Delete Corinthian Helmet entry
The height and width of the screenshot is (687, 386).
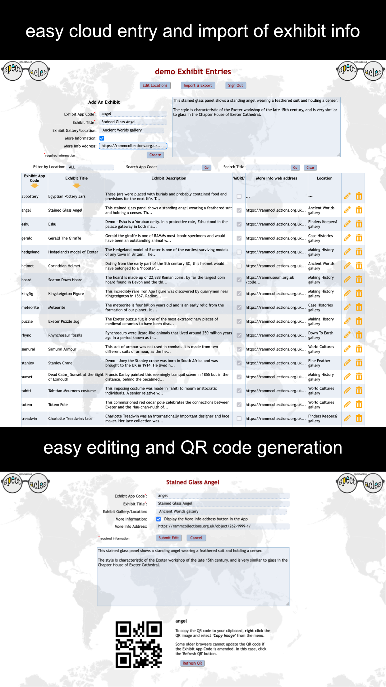pos(359,266)
